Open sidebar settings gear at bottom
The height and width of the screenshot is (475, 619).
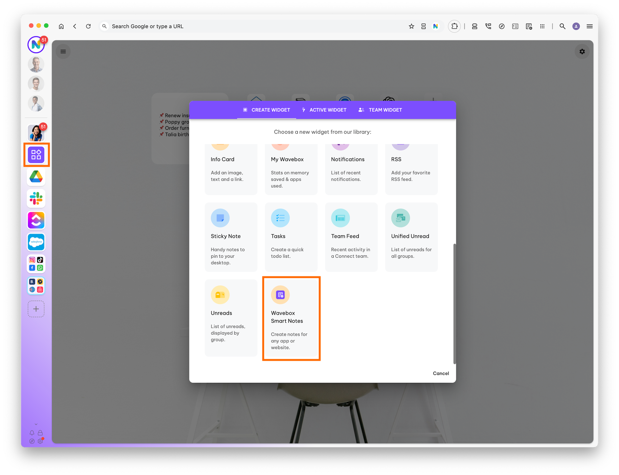coord(40,441)
